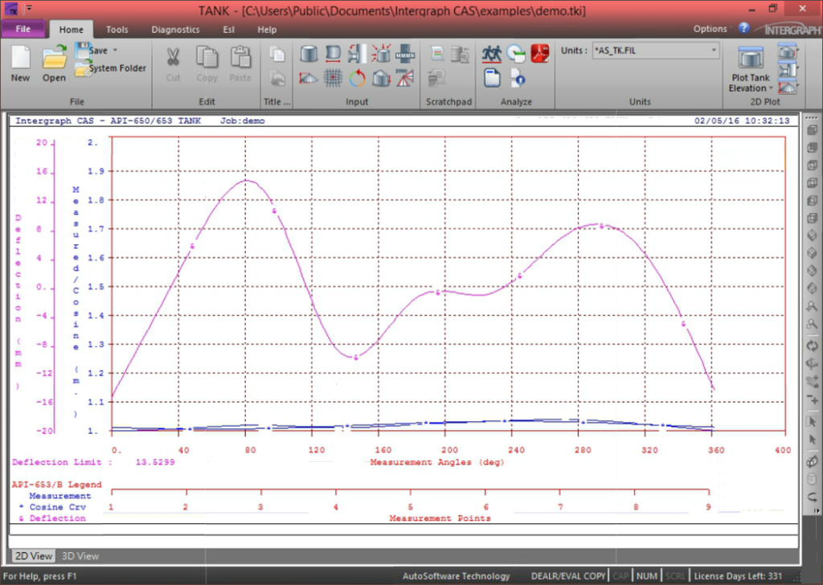Click the Paste clipboard icon
823x585 pixels.
(240, 57)
